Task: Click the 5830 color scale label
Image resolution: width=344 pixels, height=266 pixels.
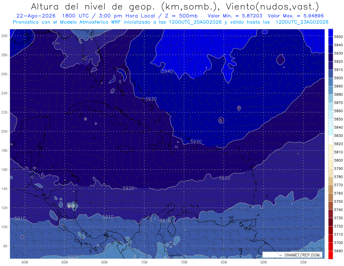Action: [338, 135]
